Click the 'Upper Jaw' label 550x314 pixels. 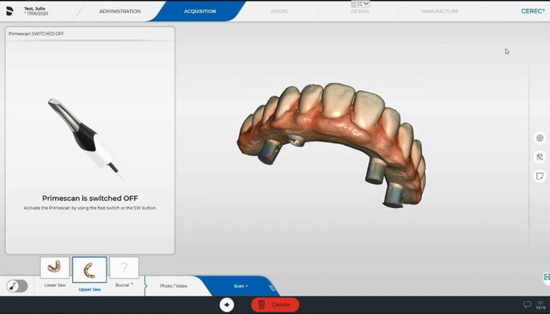tap(90, 290)
